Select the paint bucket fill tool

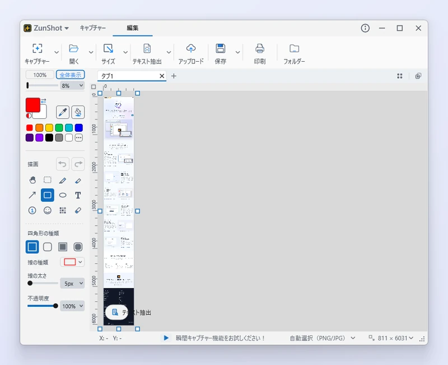pos(78,112)
